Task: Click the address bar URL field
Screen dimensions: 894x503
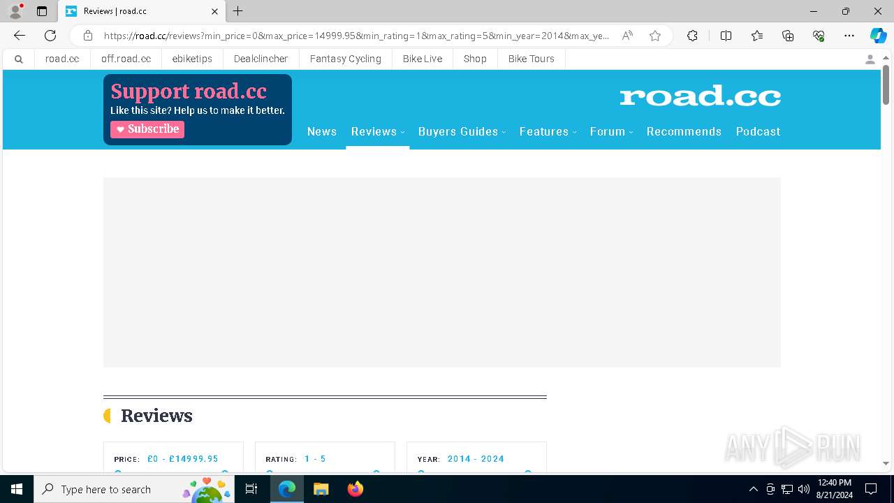Action: (x=356, y=36)
